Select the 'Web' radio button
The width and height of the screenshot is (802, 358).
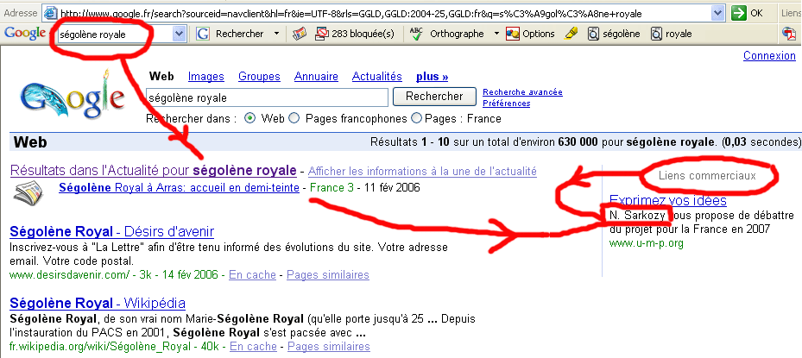(x=250, y=118)
